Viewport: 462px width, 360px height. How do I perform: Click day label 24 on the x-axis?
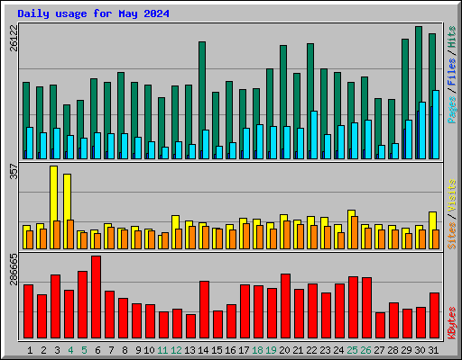point(338,350)
